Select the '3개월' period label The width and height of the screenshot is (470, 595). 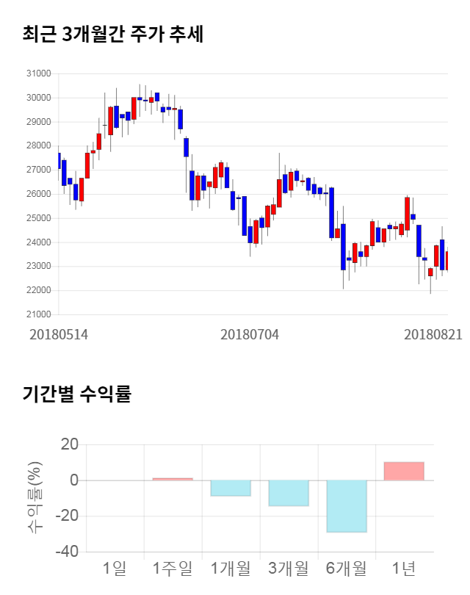(289, 569)
